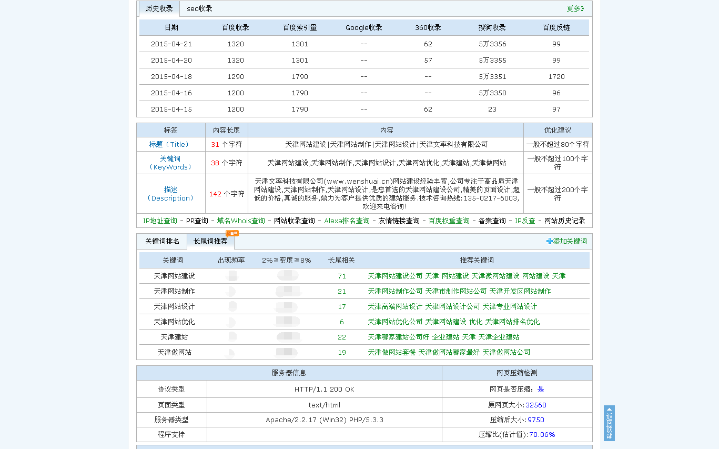Click the IP反查 link

pos(525,221)
